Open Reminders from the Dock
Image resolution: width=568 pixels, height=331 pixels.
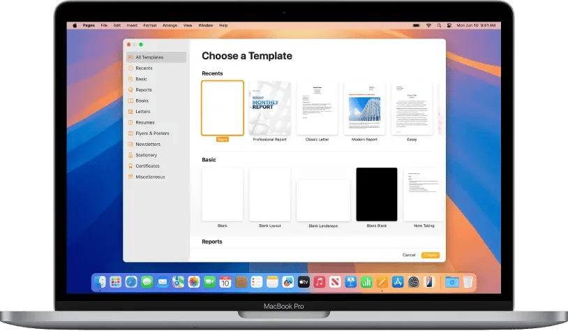coord(257,281)
